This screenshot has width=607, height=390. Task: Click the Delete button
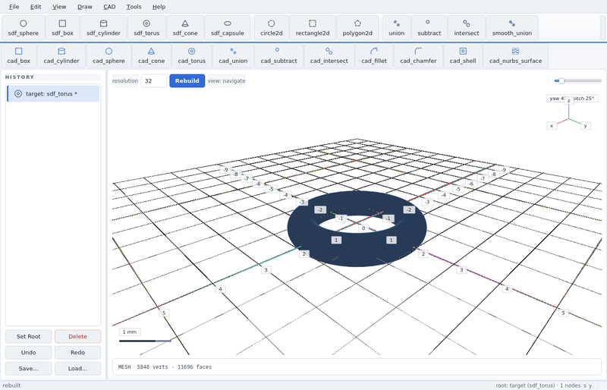click(78, 337)
